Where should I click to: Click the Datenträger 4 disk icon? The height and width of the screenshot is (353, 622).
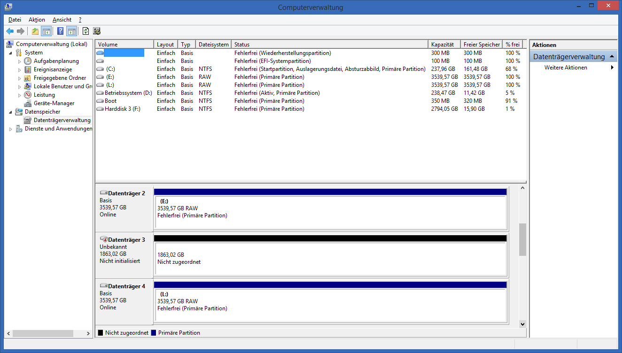pyautogui.click(x=104, y=286)
